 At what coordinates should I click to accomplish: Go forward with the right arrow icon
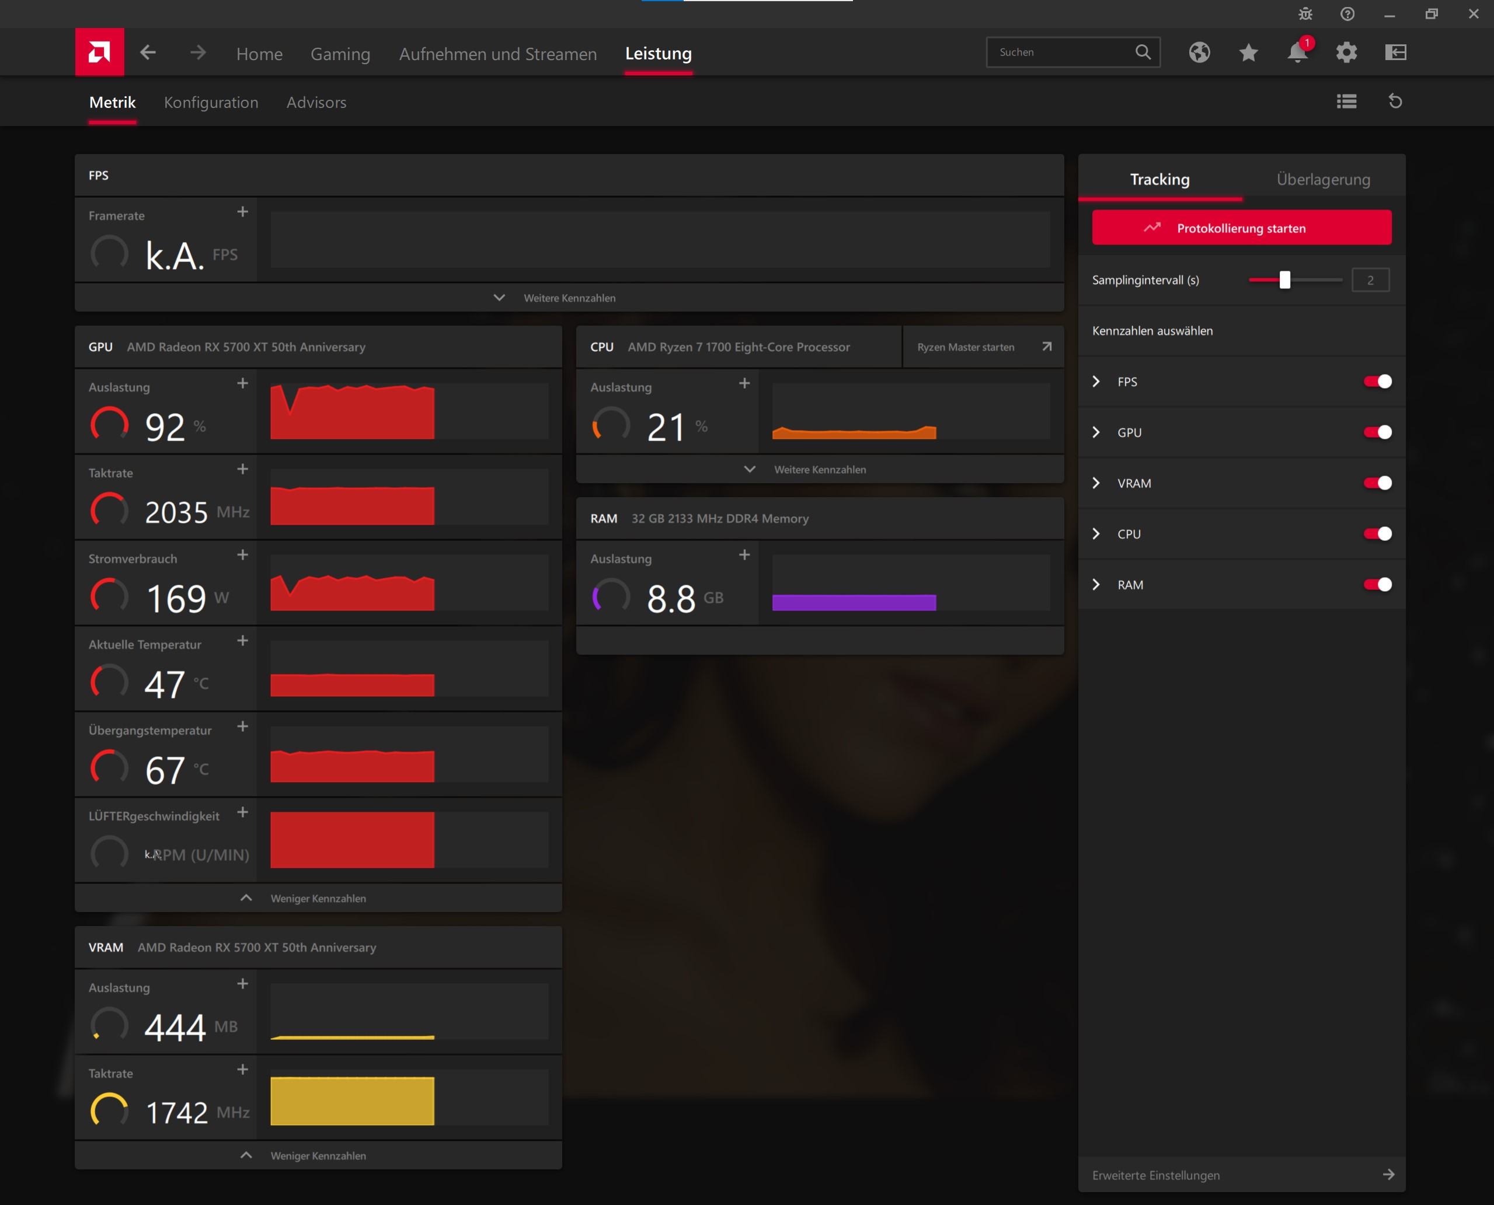(x=198, y=53)
